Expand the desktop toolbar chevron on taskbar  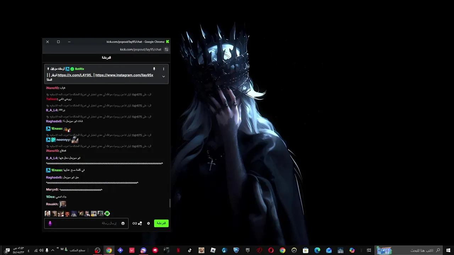[58, 248]
